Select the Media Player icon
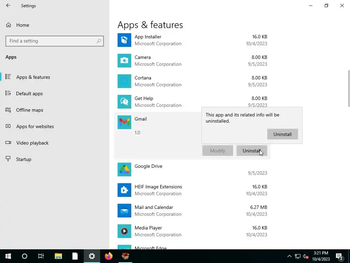 click(124, 231)
